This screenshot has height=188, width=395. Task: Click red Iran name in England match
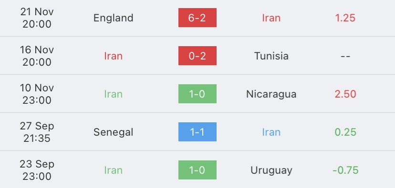point(271,18)
